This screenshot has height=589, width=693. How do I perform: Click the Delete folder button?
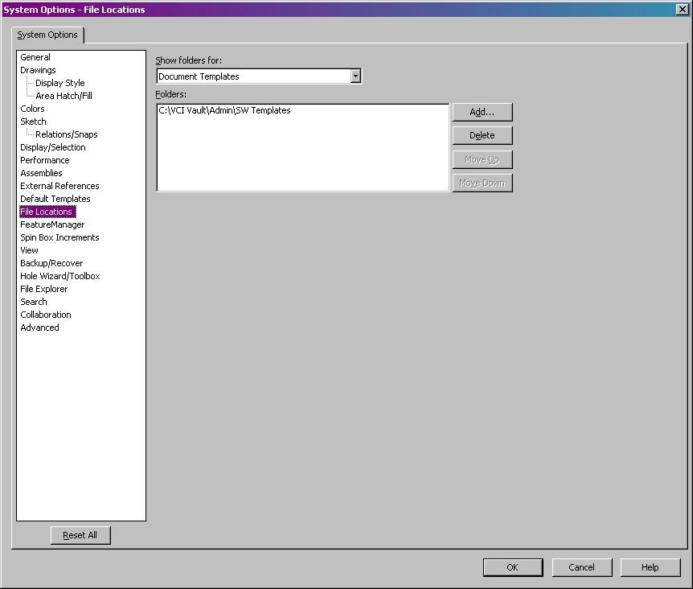482,136
